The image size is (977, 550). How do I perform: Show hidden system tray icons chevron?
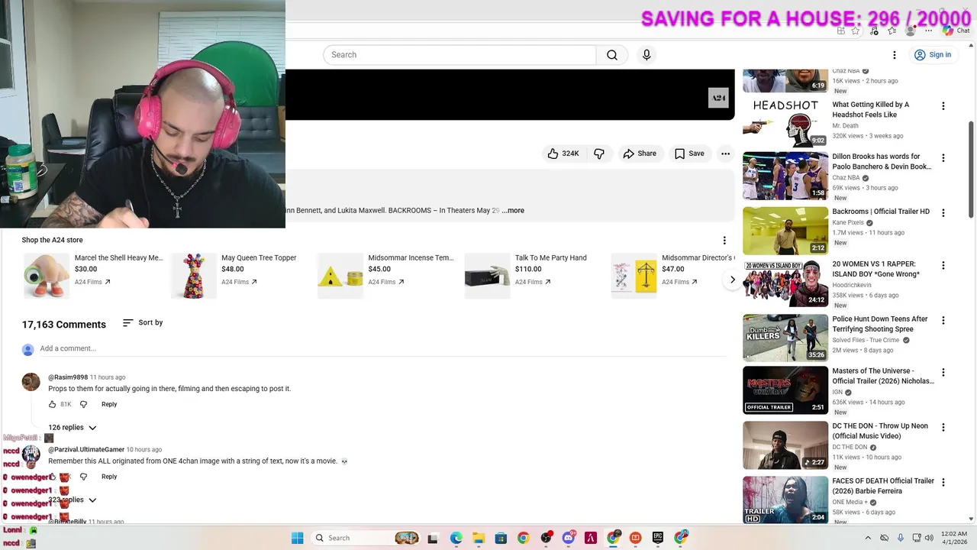coord(868,538)
